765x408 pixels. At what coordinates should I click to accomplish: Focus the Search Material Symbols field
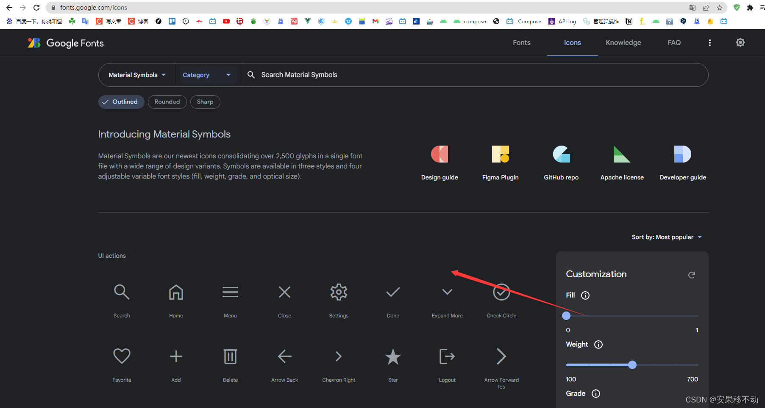(x=474, y=75)
